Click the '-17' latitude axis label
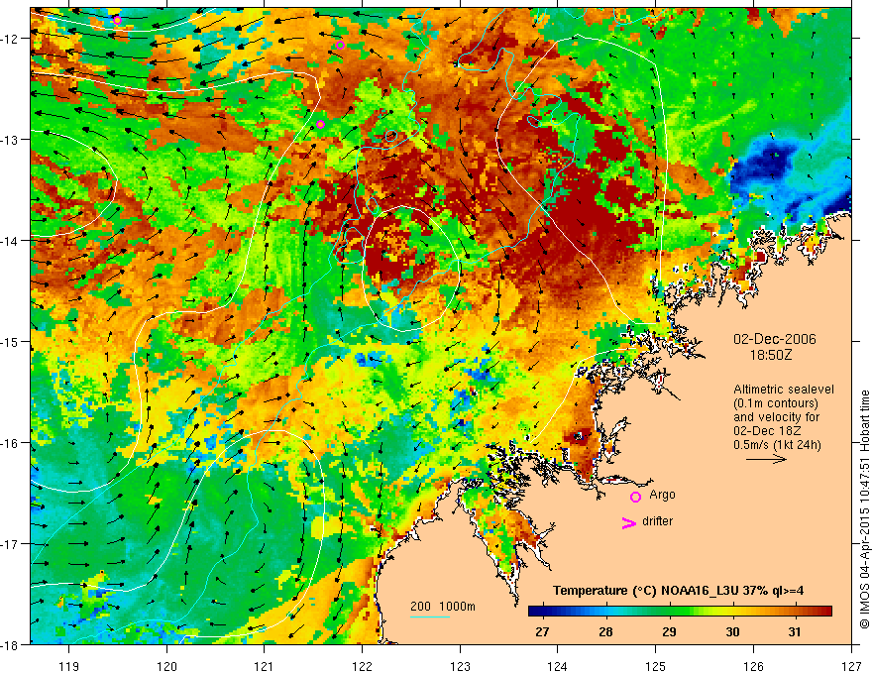872x674 pixels. click(x=10, y=543)
